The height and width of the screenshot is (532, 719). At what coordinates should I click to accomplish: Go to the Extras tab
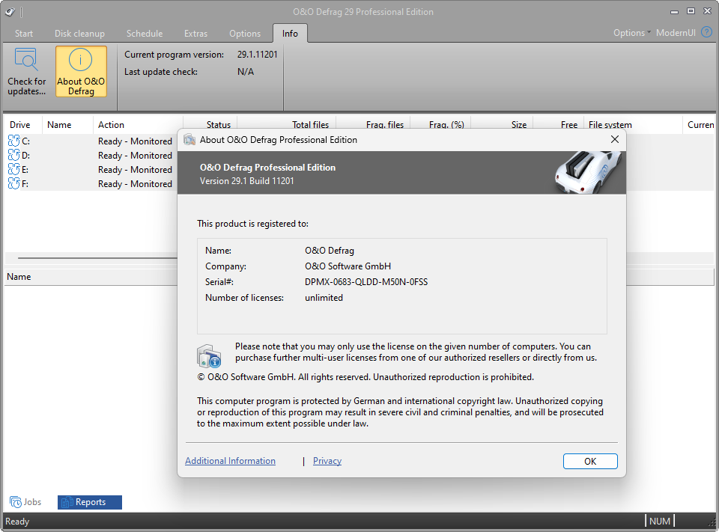tap(195, 34)
